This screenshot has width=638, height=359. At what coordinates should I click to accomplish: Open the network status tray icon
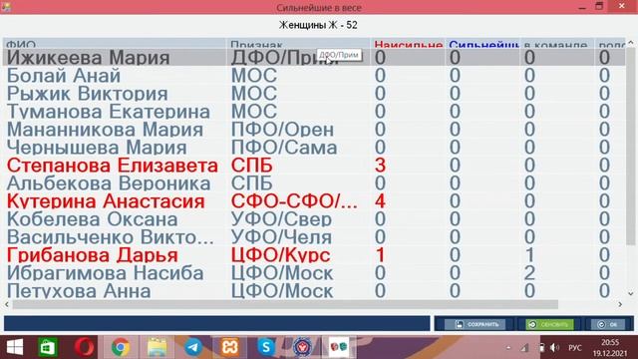(x=525, y=348)
